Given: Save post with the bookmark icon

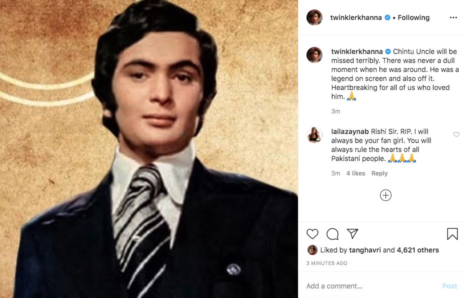Looking at the screenshot, I should [x=452, y=234].
